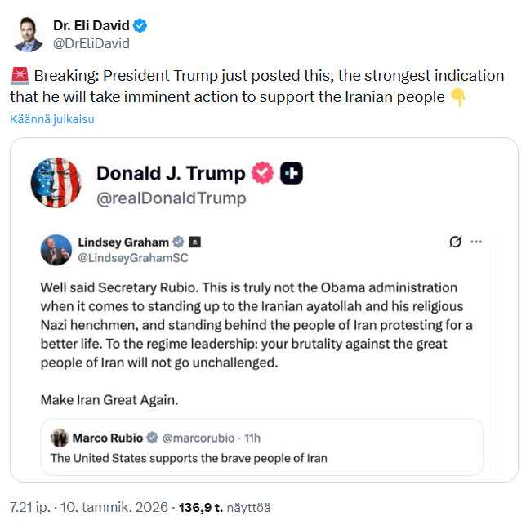Viewport: 526px width, 525px height.
Task: Click the blue verified badge beside Dr. Eli David
Action: 141,26
